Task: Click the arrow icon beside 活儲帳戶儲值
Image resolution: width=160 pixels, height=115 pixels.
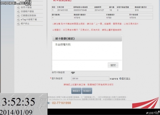Action: click(x=18, y=11)
